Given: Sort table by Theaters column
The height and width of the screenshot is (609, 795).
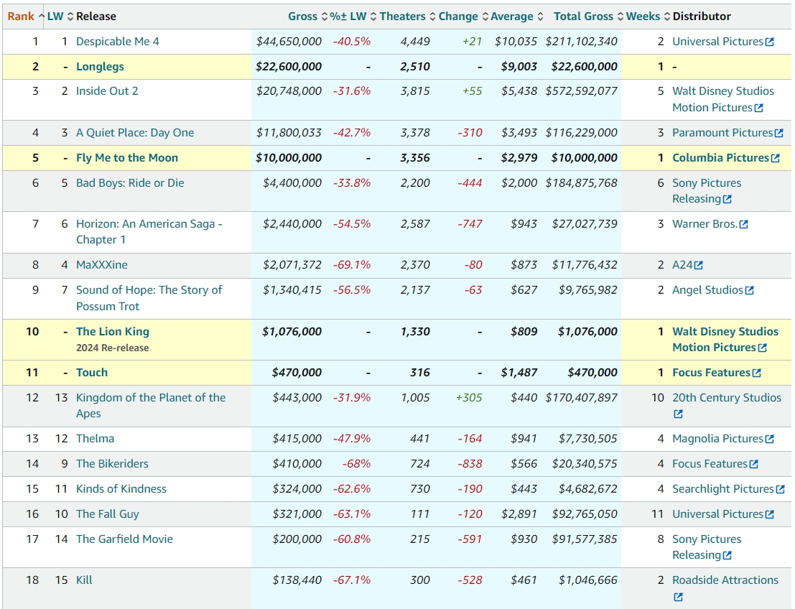Looking at the screenshot, I should tap(408, 17).
